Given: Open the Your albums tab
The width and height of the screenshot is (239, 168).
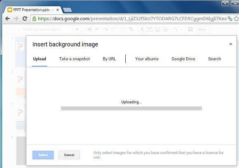Looking at the screenshot, I should (x=147, y=59).
